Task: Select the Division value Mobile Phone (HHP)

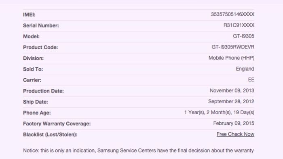Action: [x=231, y=58]
